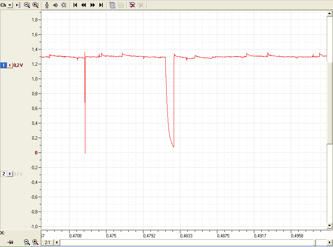Expand channel 2 blue arrow menu
The height and width of the screenshot is (247, 333).
coord(10,174)
